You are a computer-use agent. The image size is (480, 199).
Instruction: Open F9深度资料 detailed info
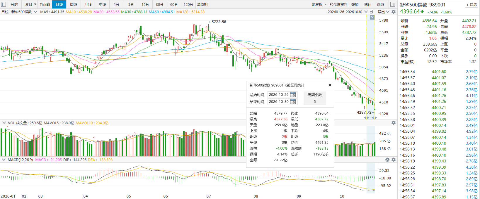click(338, 4)
